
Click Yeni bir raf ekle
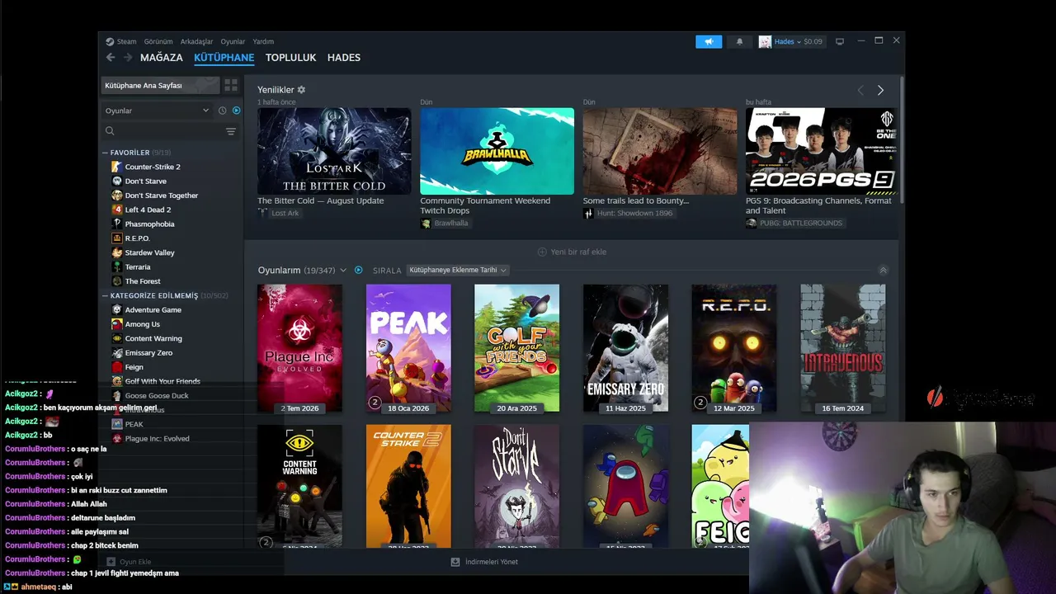coord(572,252)
